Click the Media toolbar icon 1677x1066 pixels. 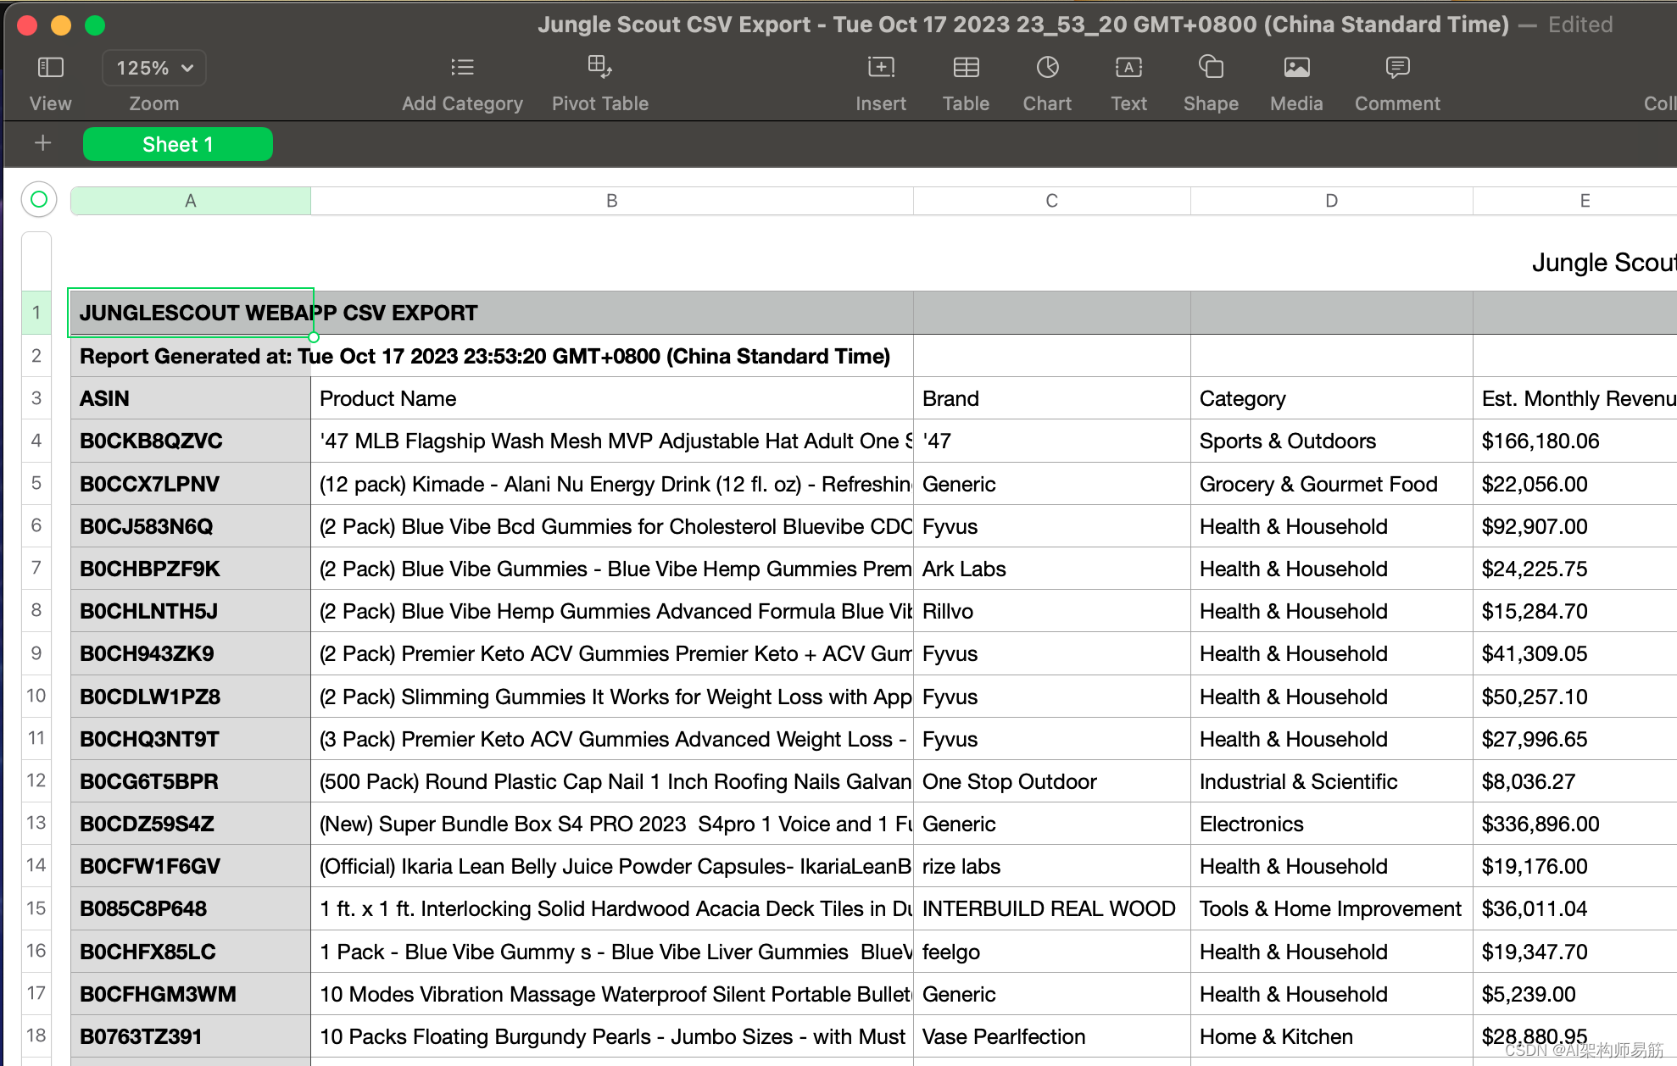1296,67
